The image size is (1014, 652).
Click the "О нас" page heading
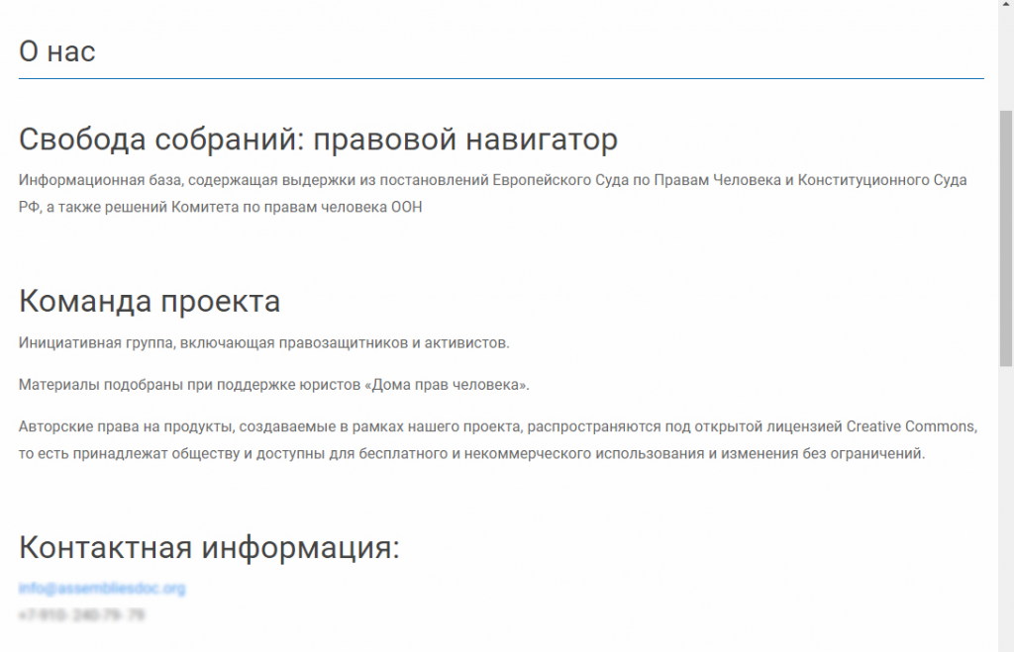pos(57,51)
